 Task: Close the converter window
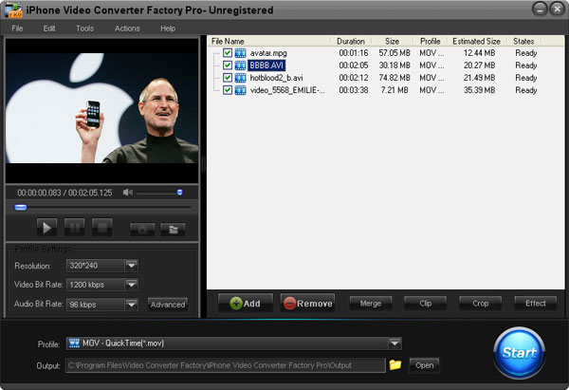(557, 9)
